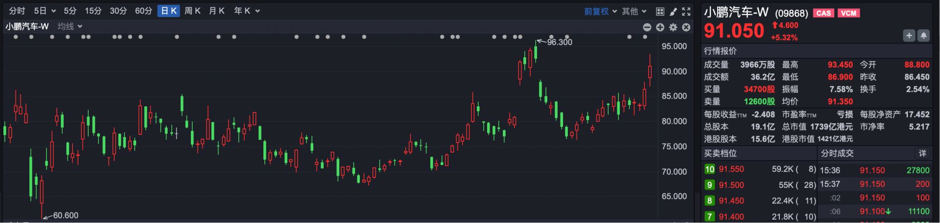Viewport: 940px width, 223px height.
Task: Click level 7 order book badge
Action: coord(709,216)
